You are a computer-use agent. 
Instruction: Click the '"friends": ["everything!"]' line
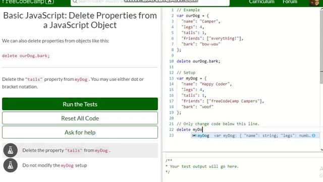pos(212,38)
